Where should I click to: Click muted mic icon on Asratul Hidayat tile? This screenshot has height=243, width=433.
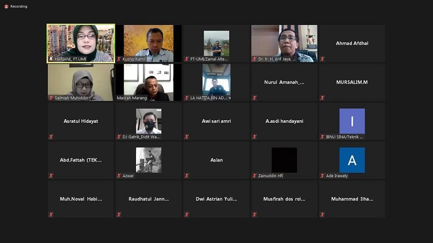pos(51,137)
